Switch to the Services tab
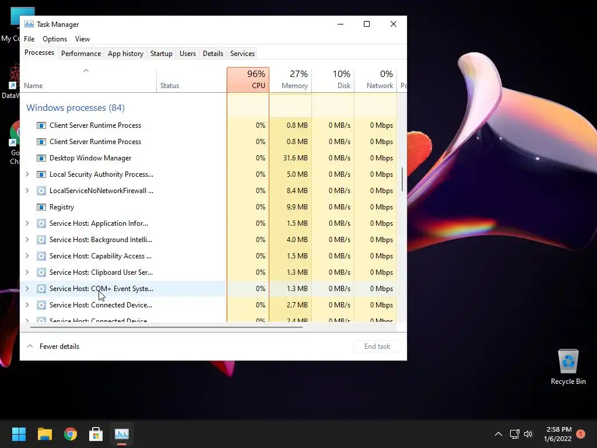The image size is (597, 448). 243,54
